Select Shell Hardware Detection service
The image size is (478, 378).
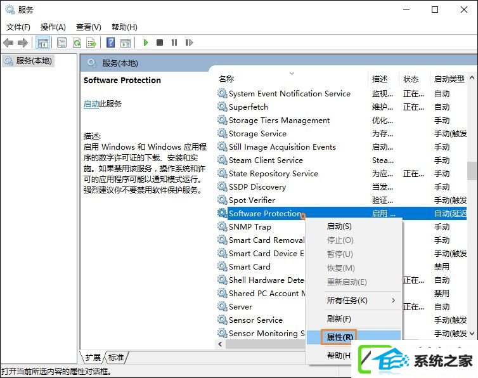click(261, 280)
